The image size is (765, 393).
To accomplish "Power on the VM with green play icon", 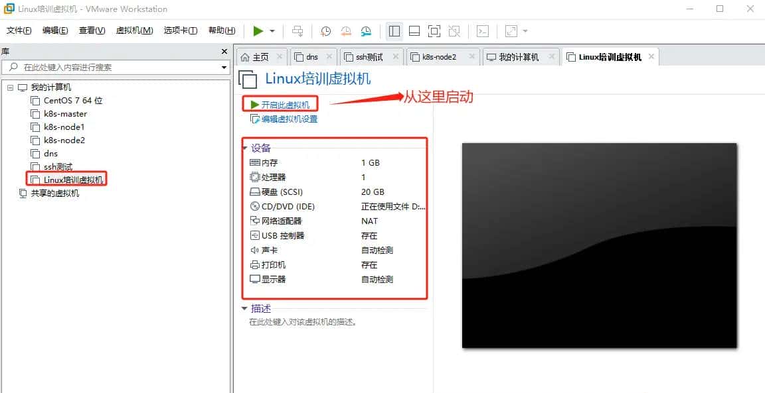I will (259, 31).
